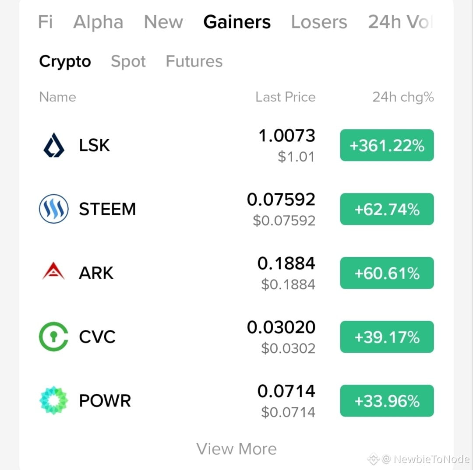The width and height of the screenshot is (473, 470).
Task: Sort by Name column header
Action: click(57, 97)
